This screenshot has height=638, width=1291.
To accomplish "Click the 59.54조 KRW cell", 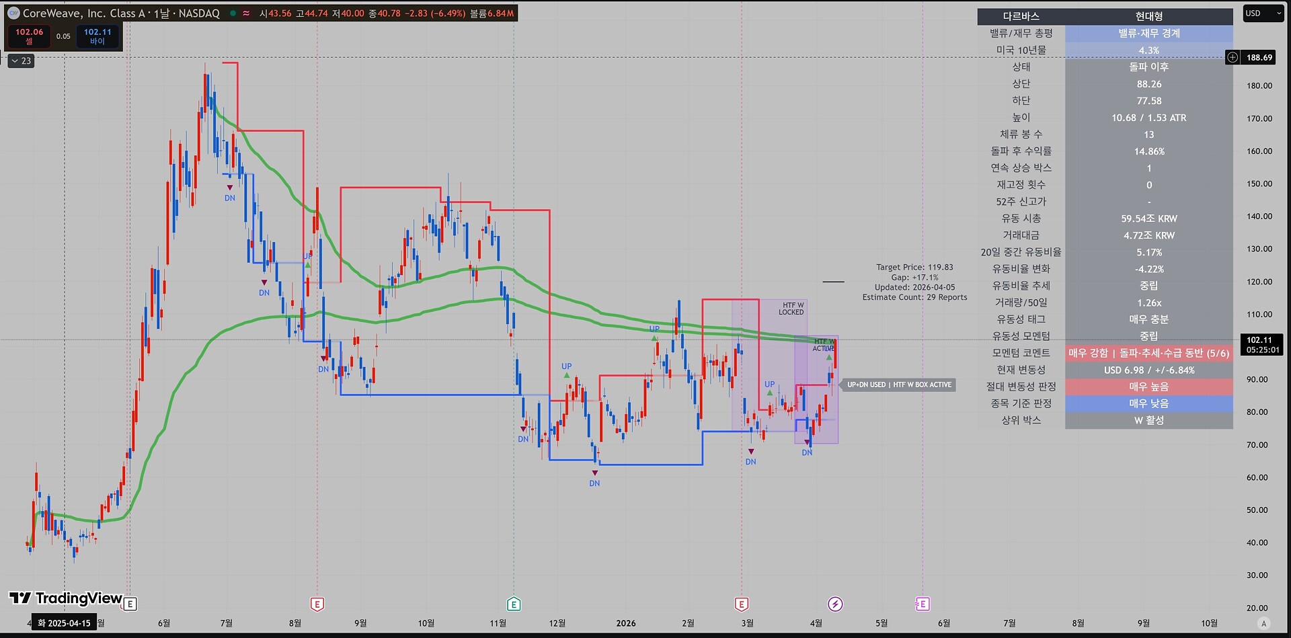I will pyautogui.click(x=1149, y=218).
